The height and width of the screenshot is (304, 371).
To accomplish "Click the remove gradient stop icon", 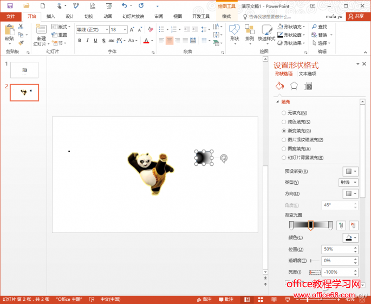I will pyautogui.click(x=353, y=225).
